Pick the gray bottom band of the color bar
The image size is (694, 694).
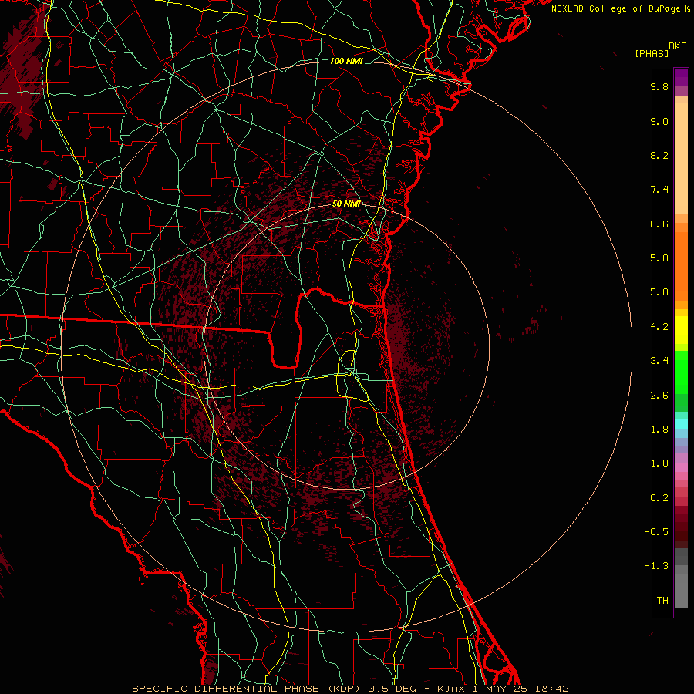click(681, 591)
